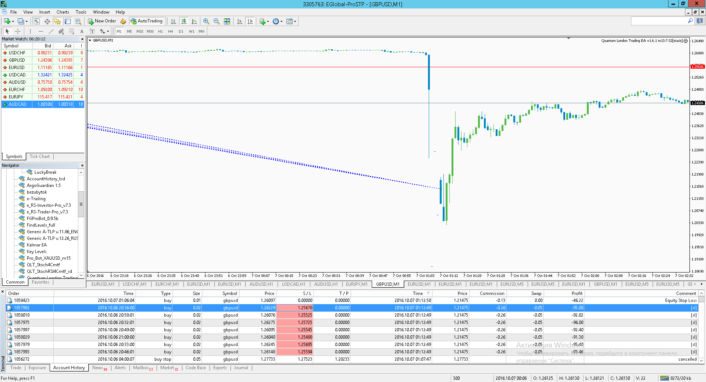Open Navigator Favorites tab

tap(40, 282)
